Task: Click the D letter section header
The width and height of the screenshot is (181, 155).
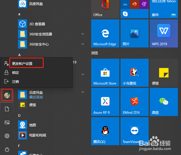Action: click(19, 115)
